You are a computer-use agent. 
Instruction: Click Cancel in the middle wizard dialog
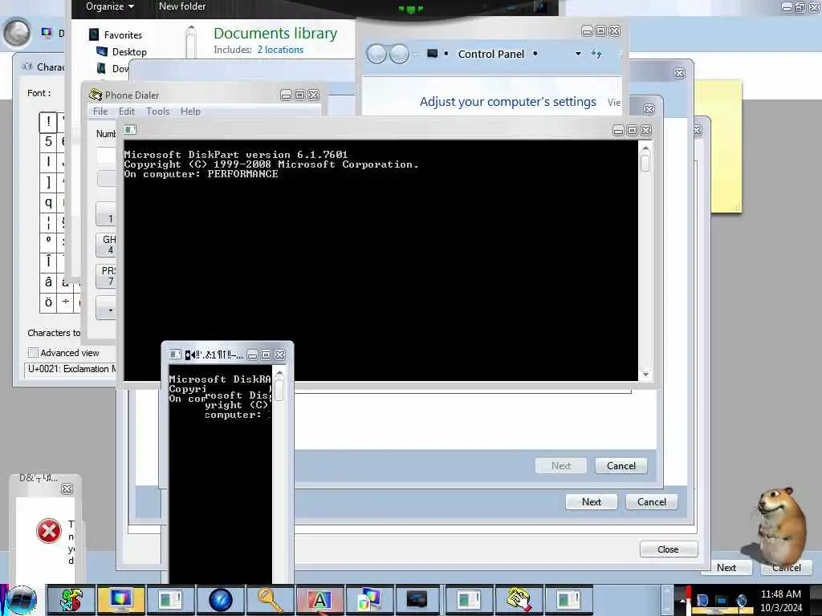pyautogui.click(x=652, y=502)
